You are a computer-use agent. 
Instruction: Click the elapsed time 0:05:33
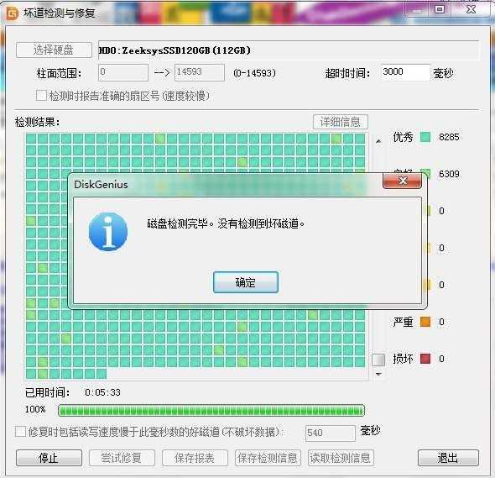tap(102, 392)
